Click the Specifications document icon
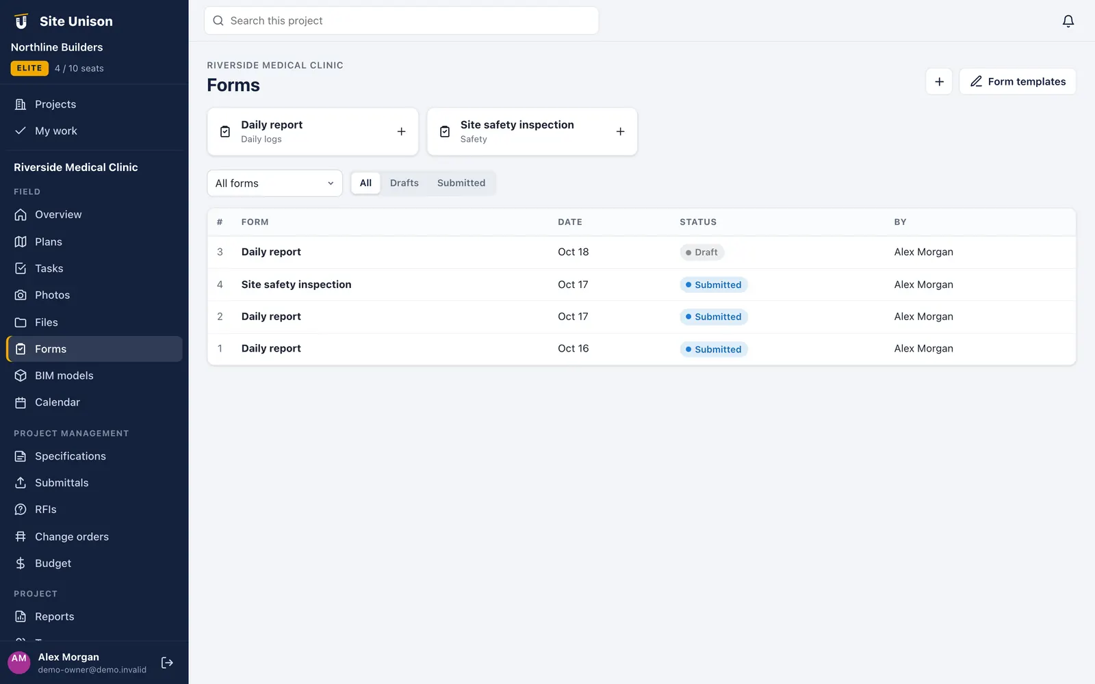This screenshot has width=1095, height=684. coord(21,456)
